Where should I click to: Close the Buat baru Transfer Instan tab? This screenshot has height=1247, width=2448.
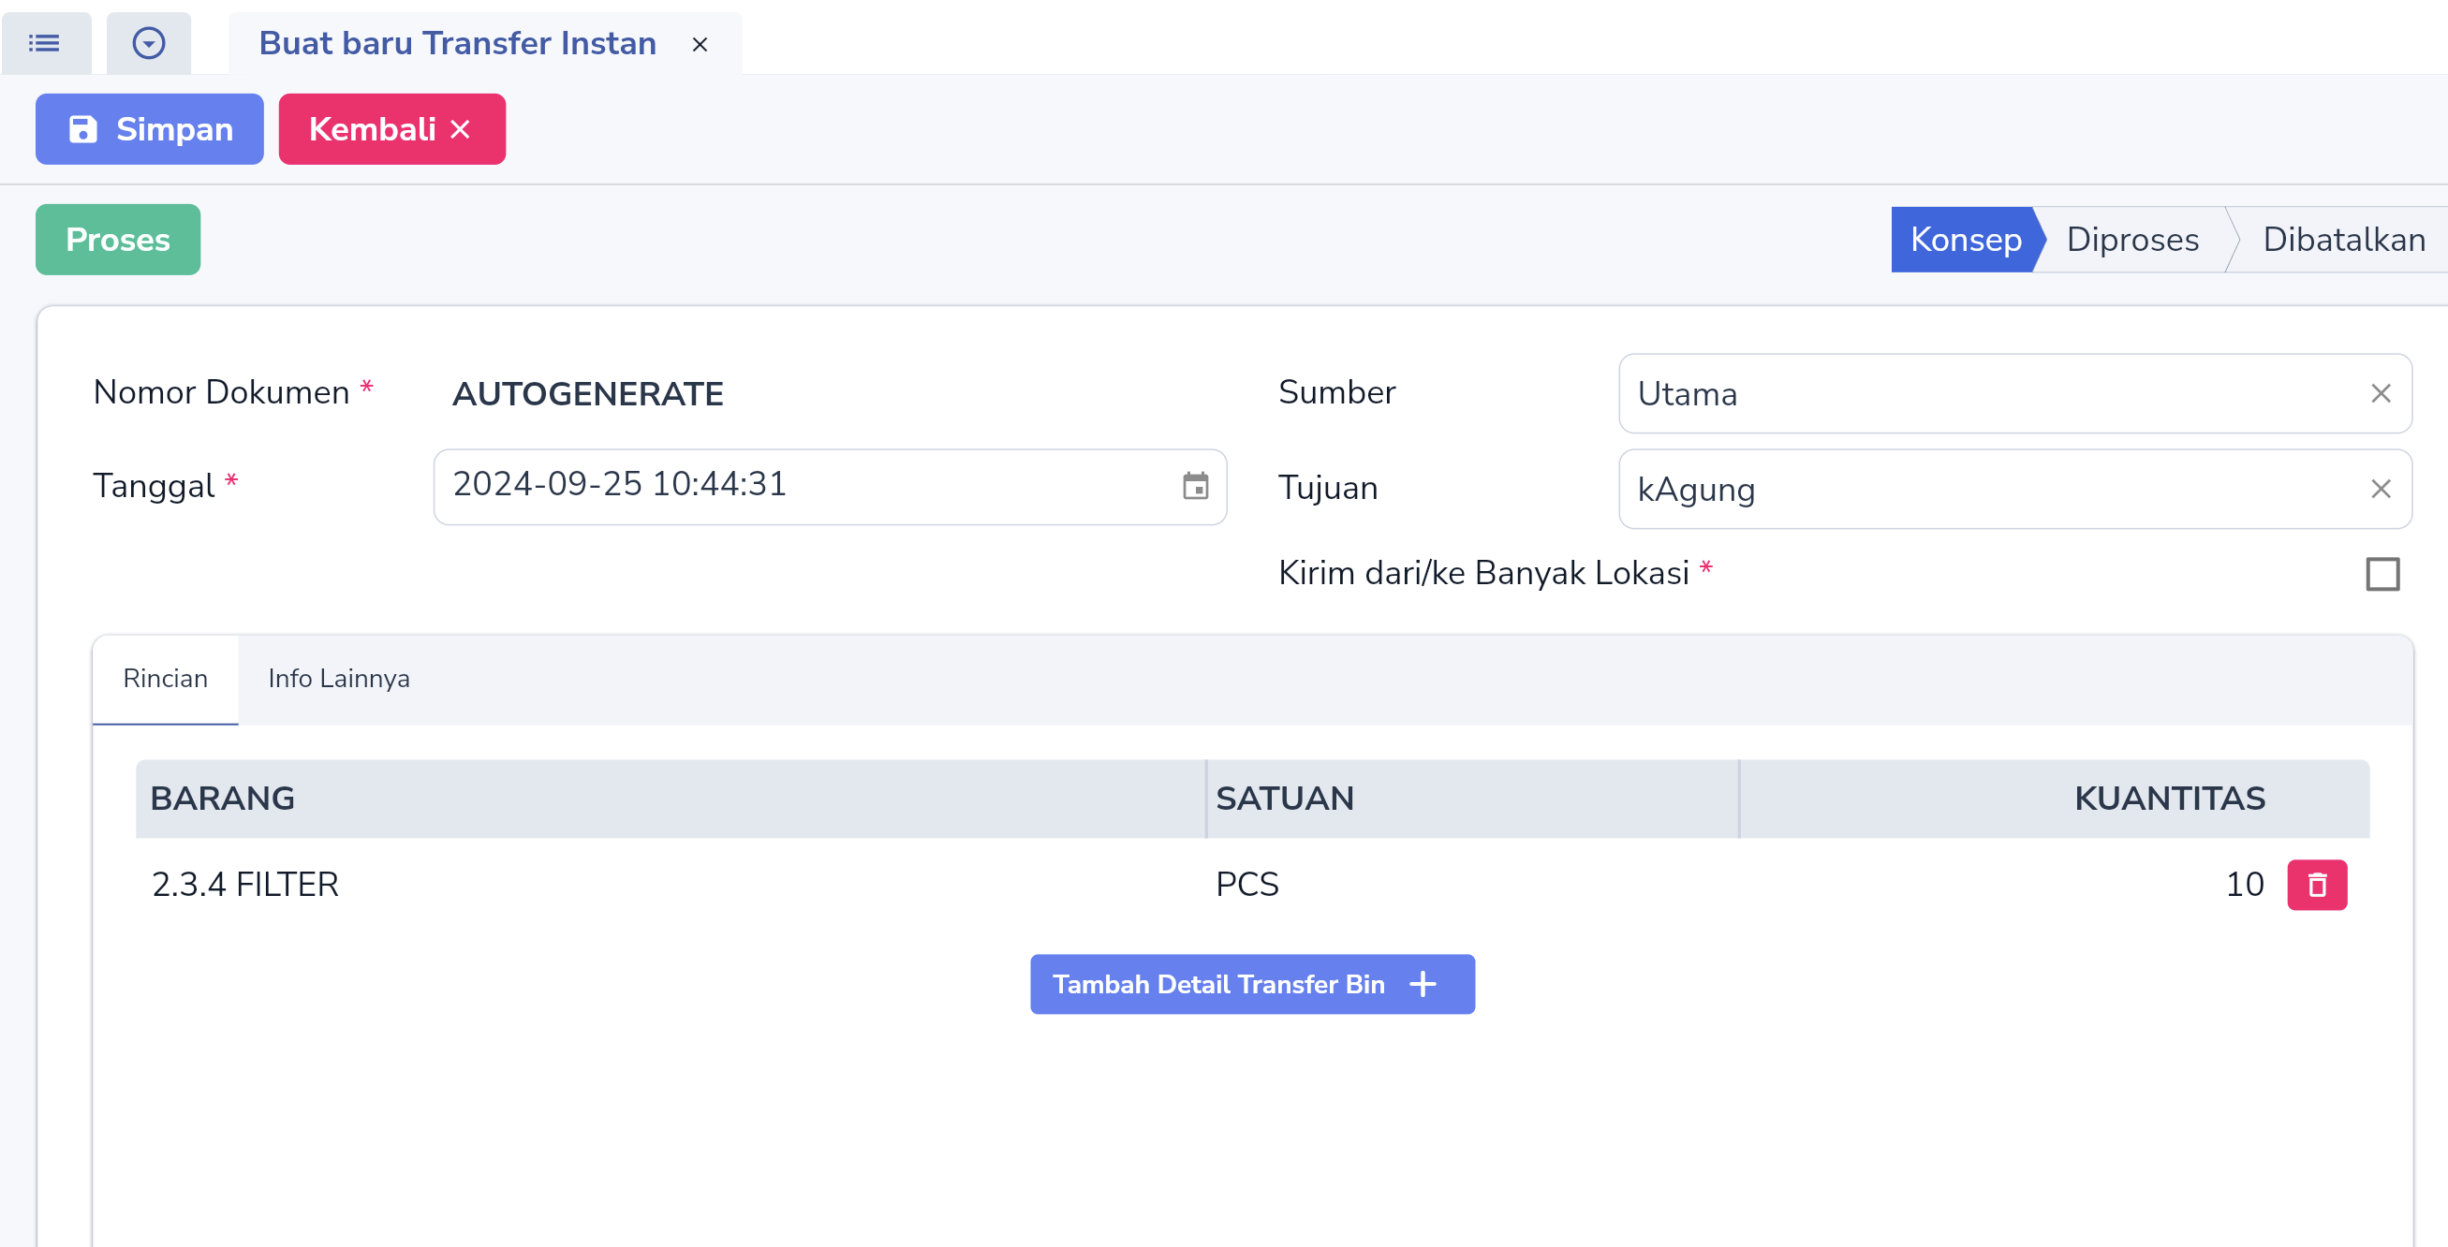click(700, 45)
